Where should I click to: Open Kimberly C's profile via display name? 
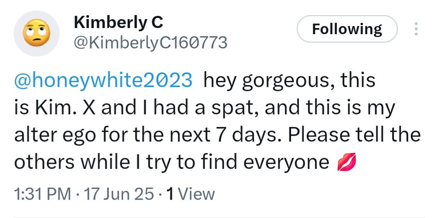pyautogui.click(x=118, y=22)
